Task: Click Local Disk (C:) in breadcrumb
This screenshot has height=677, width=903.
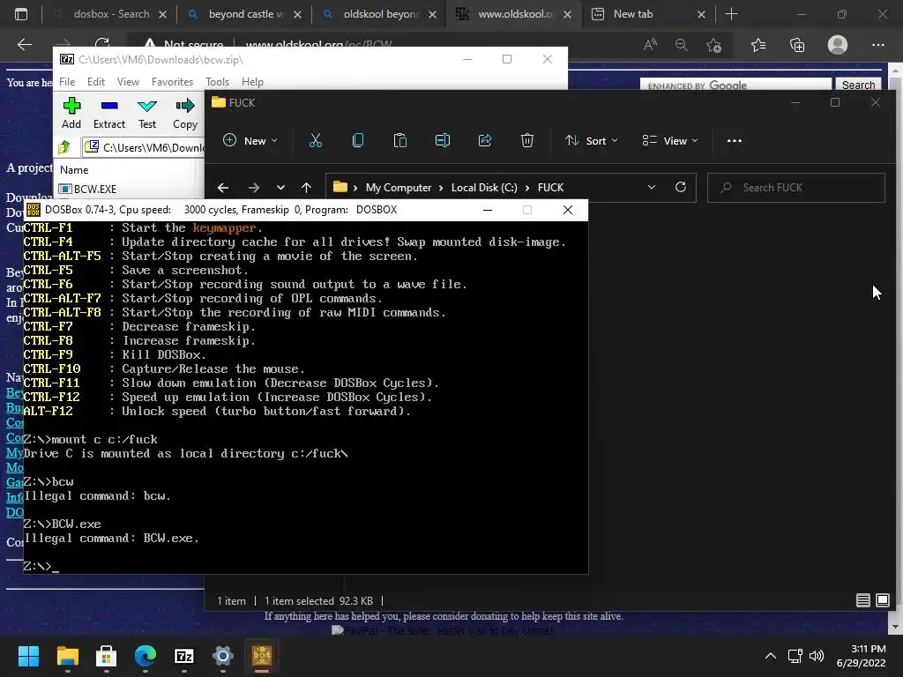Action: tap(484, 188)
